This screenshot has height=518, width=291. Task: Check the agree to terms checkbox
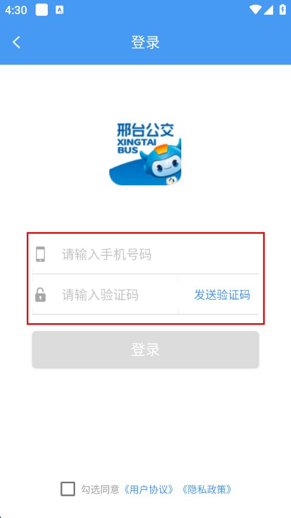[x=68, y=489]
